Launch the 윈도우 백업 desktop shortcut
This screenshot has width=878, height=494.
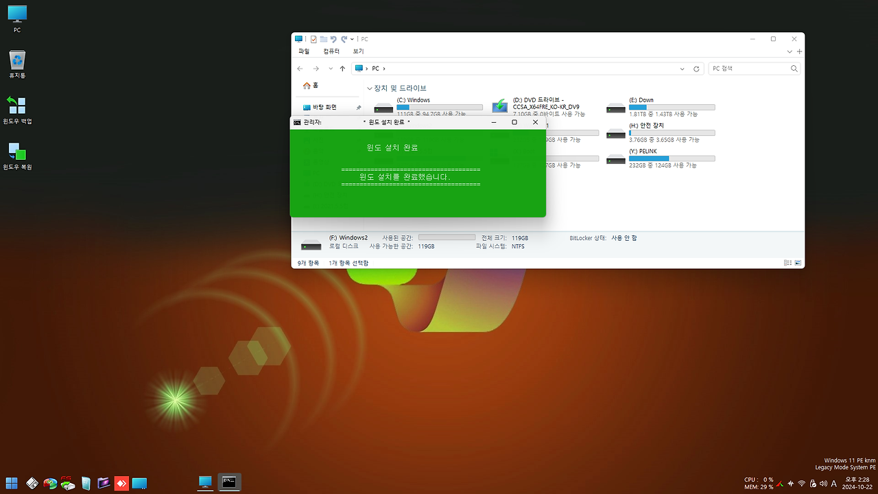(17, 110)
